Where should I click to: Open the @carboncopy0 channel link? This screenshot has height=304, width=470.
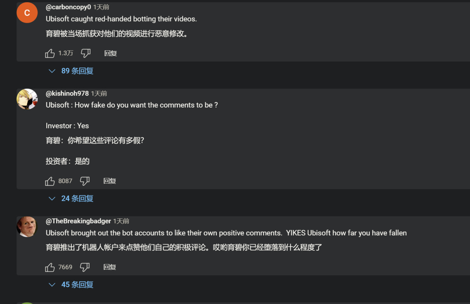68,7
